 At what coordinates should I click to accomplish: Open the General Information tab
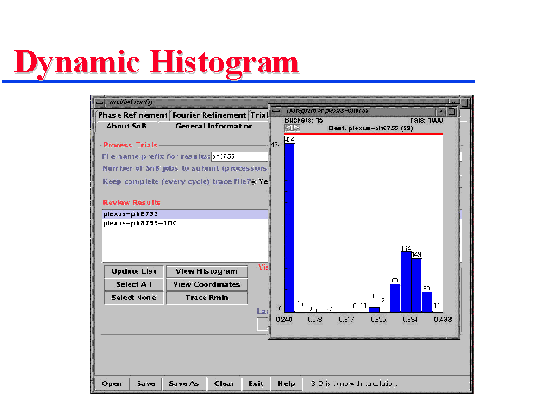(214, 127)
